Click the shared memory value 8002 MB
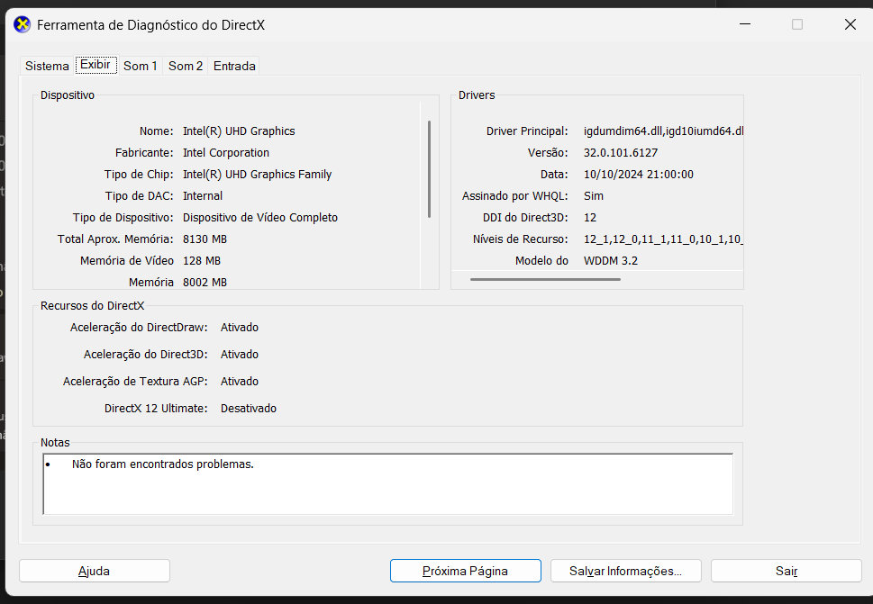This screenshot has height=604, width=873. pyautogui.click(x=205, y=283)
